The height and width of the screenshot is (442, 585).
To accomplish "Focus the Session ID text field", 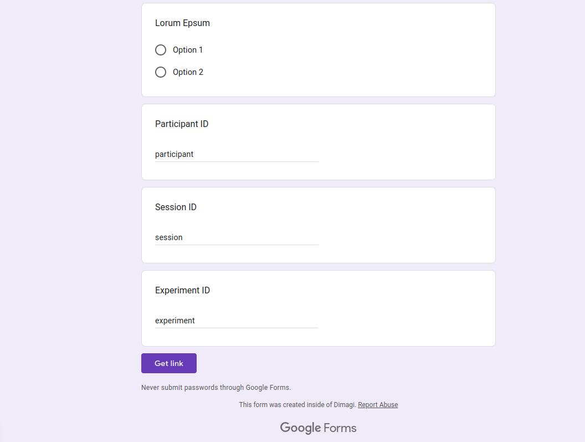I will point(237,237).
